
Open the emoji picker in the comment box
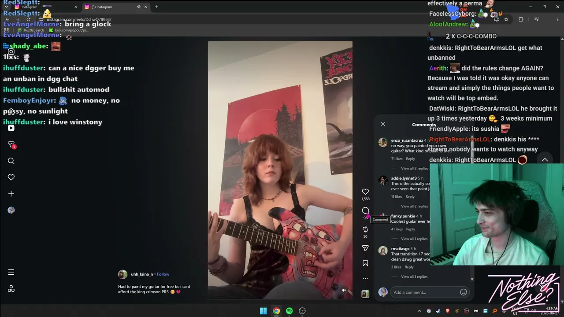pos(464,292)
